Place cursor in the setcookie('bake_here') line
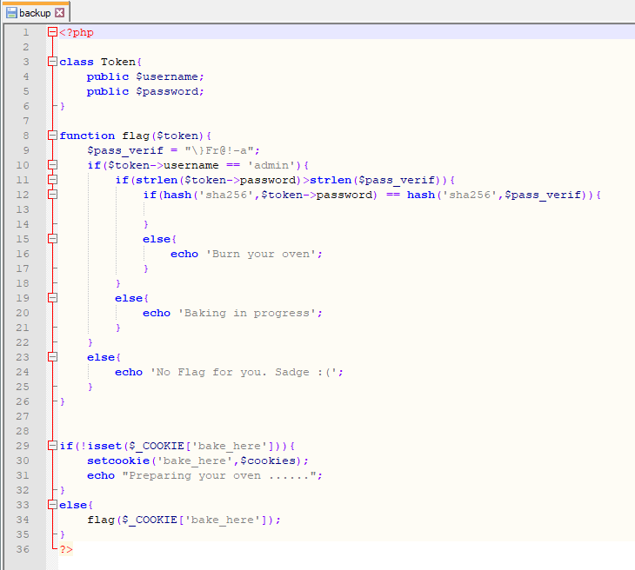Viewport: 635px width, 570px height. click(197, 461)
